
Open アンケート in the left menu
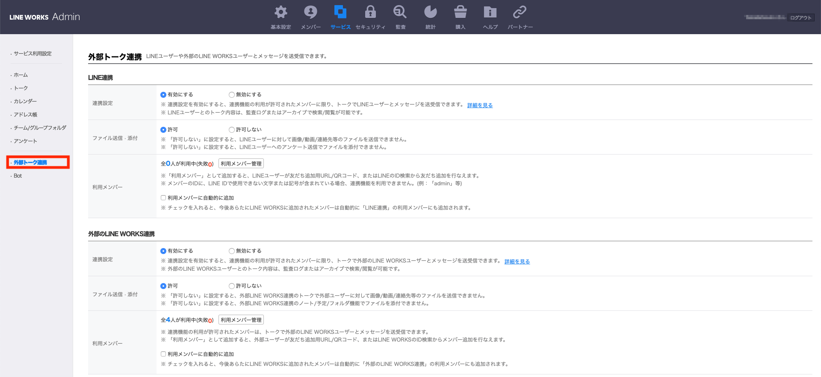click(25, 141)
